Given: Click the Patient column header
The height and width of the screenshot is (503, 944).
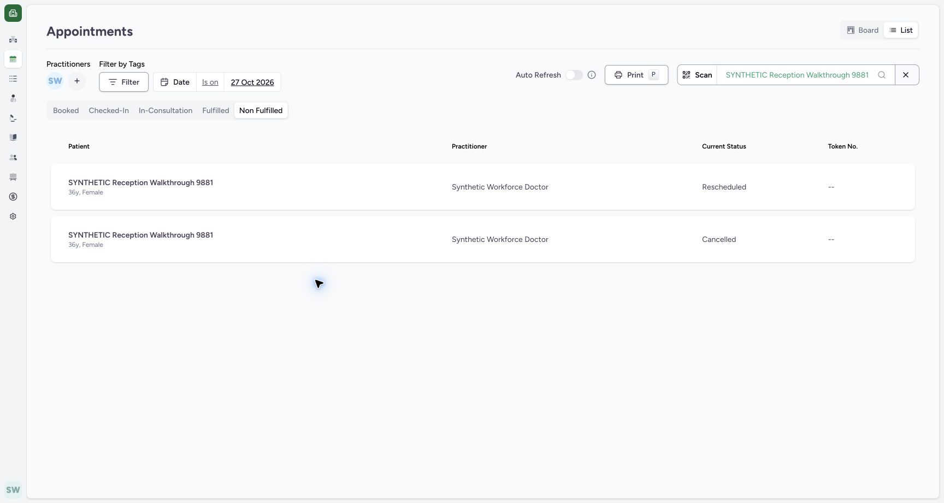Looking at the screenshot, I should pos(79,146).
